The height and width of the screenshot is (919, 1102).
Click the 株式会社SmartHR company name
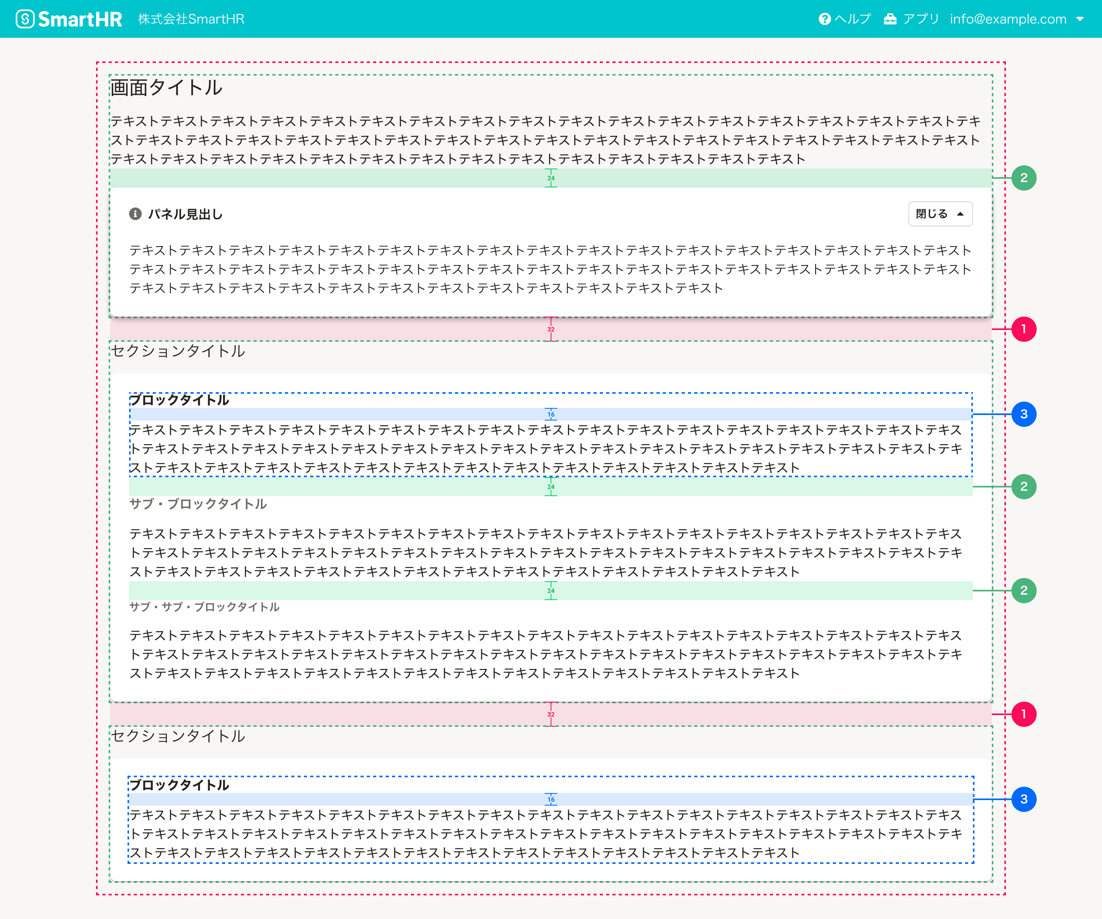[191, 19]
